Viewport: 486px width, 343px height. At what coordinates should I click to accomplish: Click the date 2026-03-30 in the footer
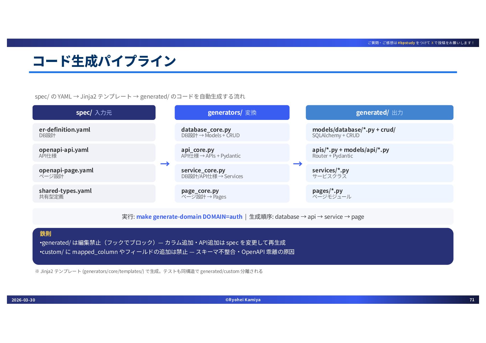click(23, 300)
